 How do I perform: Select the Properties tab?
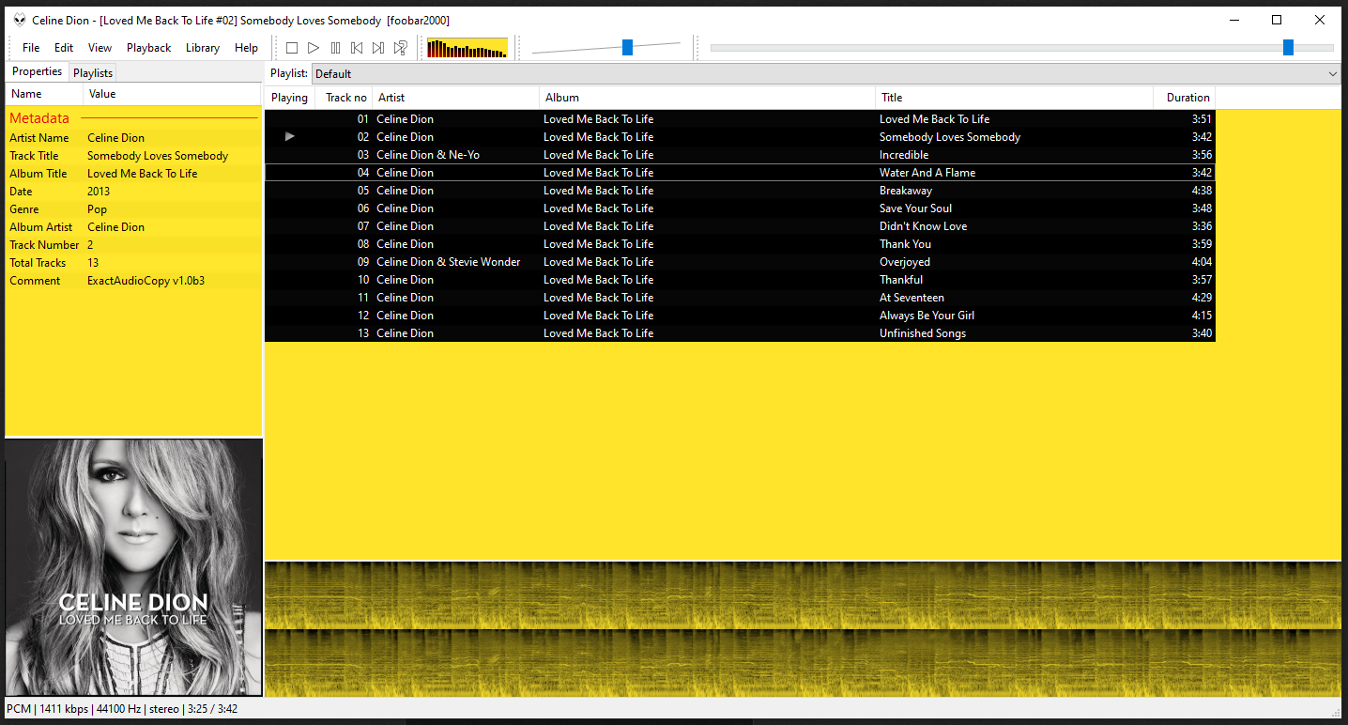[38, 72]
